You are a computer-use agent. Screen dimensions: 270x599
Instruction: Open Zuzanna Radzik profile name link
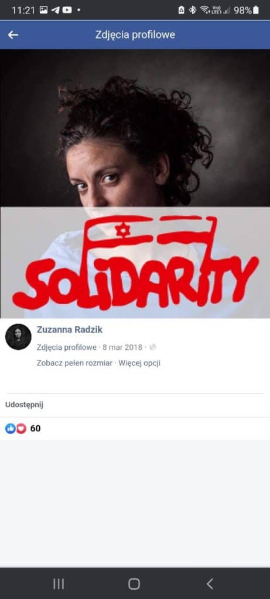tap(70, 330)
